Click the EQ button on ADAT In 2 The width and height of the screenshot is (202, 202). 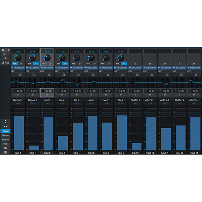[x=152, y=75]
